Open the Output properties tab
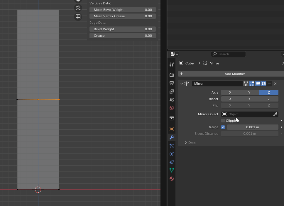 point(172,83)
